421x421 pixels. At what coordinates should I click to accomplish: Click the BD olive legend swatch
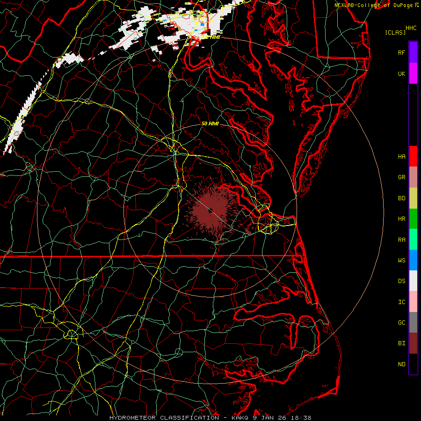[413, 198]
